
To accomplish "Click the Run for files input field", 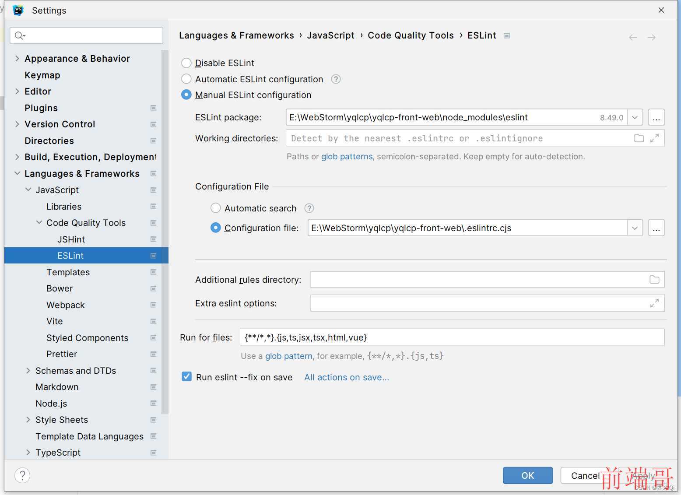I will 452,337.
